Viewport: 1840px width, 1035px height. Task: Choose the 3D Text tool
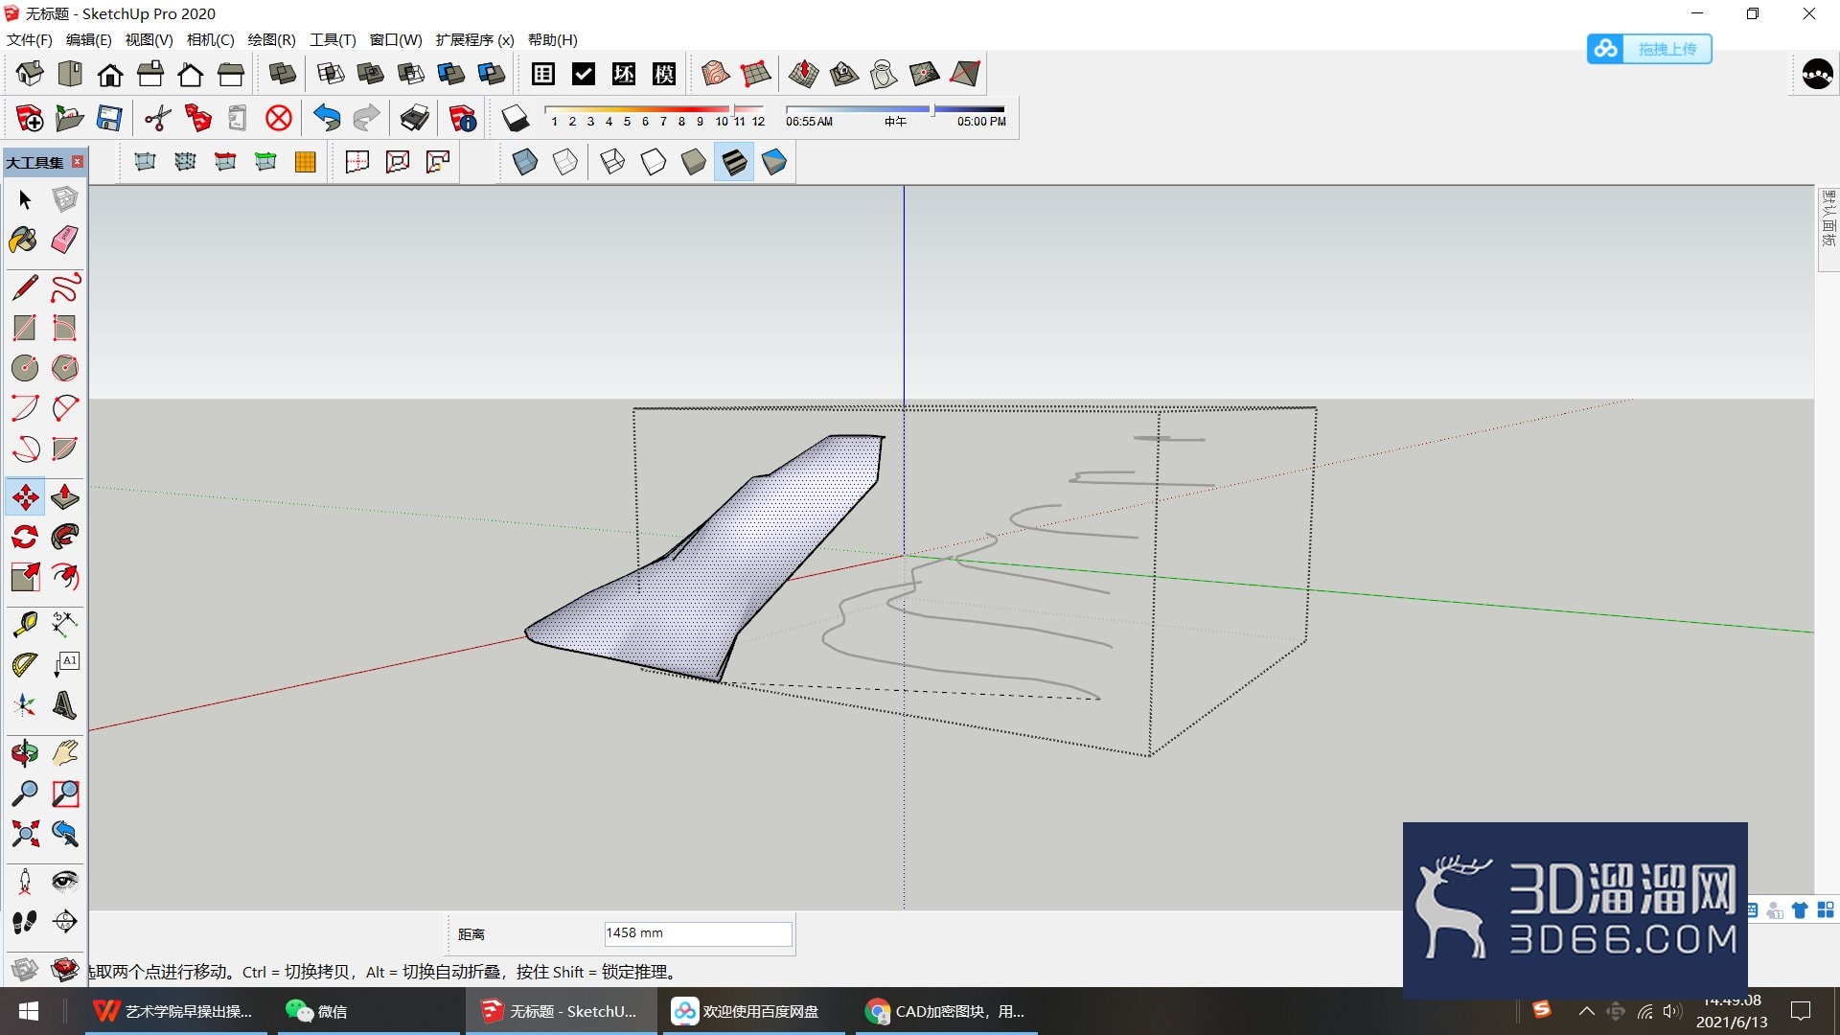tap(65, 705)
